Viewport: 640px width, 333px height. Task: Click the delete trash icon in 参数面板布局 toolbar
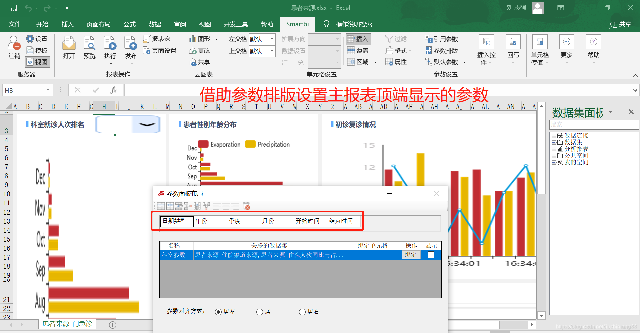tap(246, 206)
